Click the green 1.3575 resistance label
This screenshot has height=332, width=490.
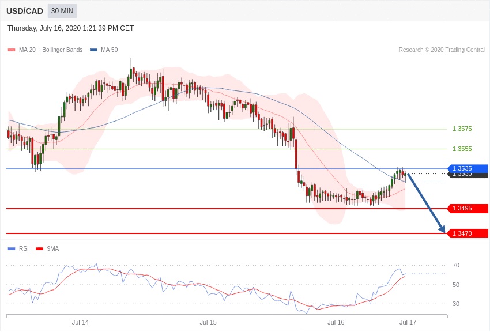pyautogui.click(x=462, y=129)
